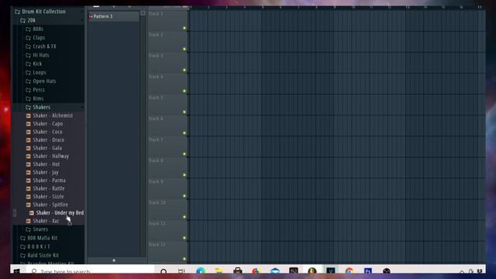Select the Shaker - Coco sample icon
This screenshot has height=279, width=496.
pos(29,132)
